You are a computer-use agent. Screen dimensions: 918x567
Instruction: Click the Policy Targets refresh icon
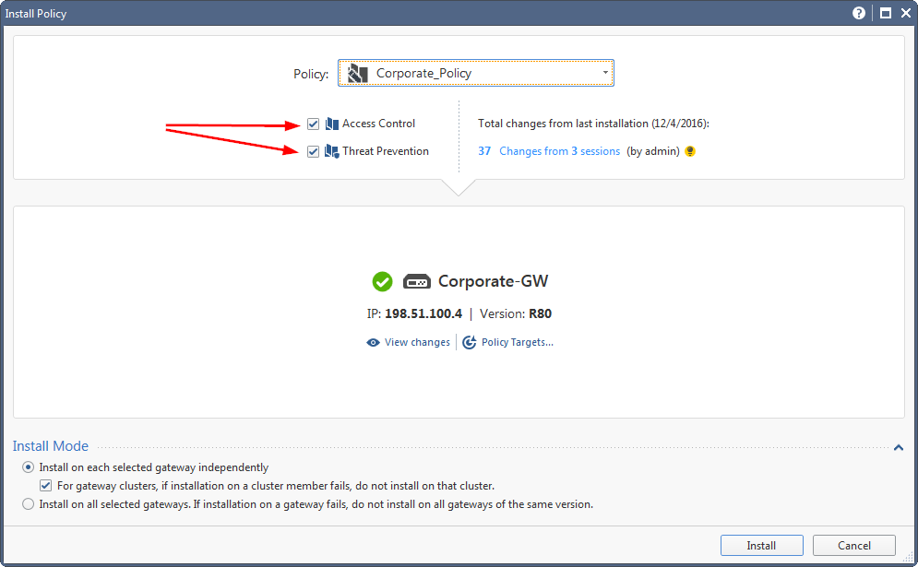coord(469,342)
